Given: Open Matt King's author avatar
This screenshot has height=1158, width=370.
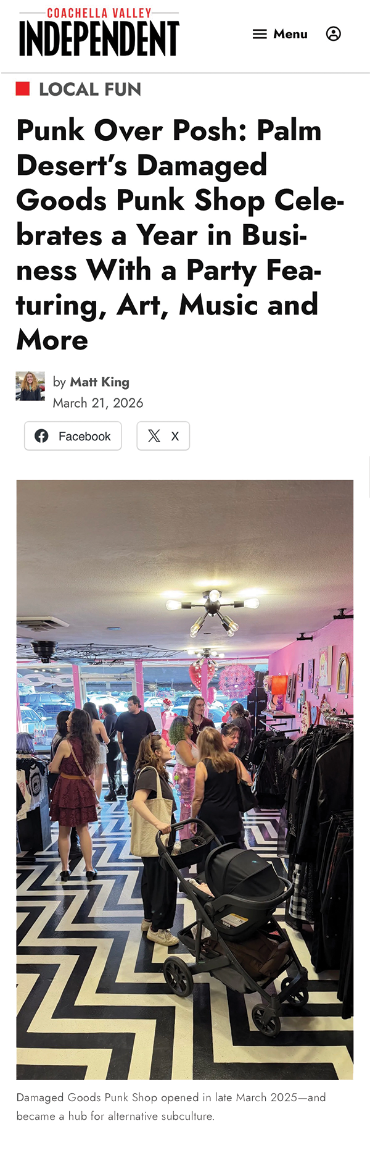Looking at the screenshot, I should [x=30, y=386].
